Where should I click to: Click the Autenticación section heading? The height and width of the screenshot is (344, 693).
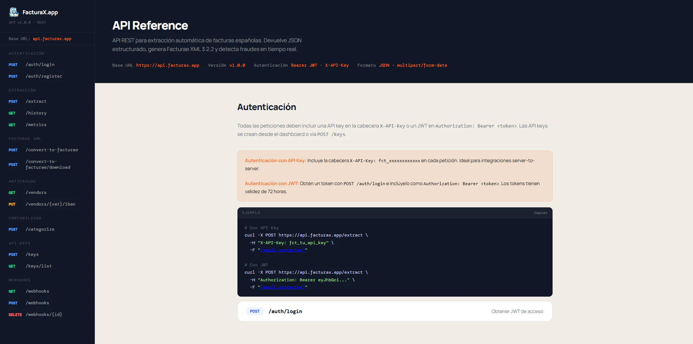point(267,107)
